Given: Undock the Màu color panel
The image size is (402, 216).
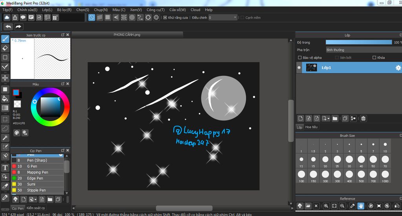Looking at the screenshot, I should click(63, 83).
